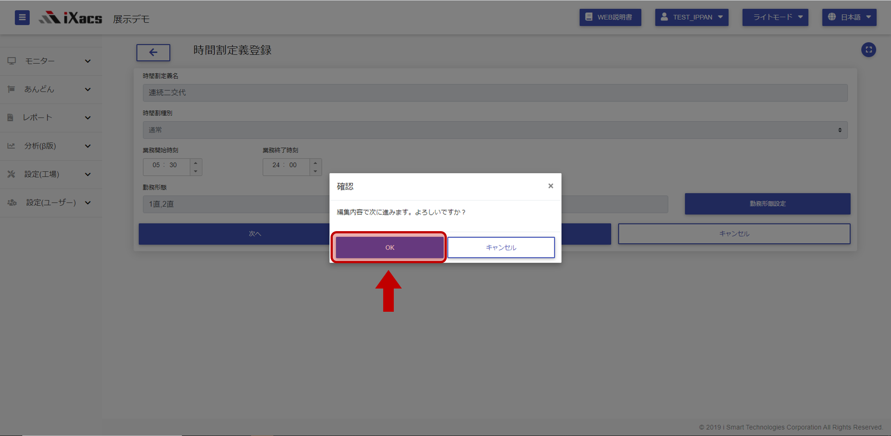Click the globe icon in language button
Image resolution: width=891 pixels, height=436 pixels.
[x=832, y=17]
